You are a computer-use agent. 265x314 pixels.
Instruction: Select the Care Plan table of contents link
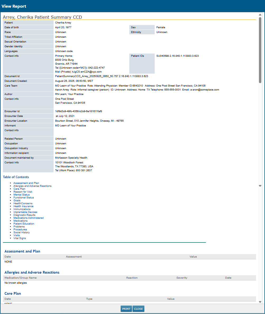pos(19,189)
